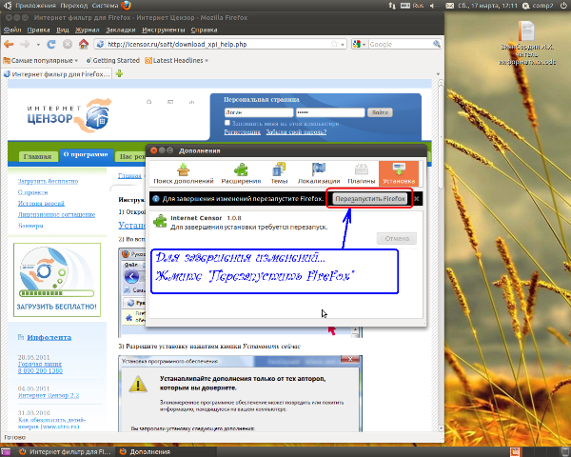The image size is (571, 457).
Task: Select the Internet Censor 1.0.8 extension row
Action: click(285, 229)
